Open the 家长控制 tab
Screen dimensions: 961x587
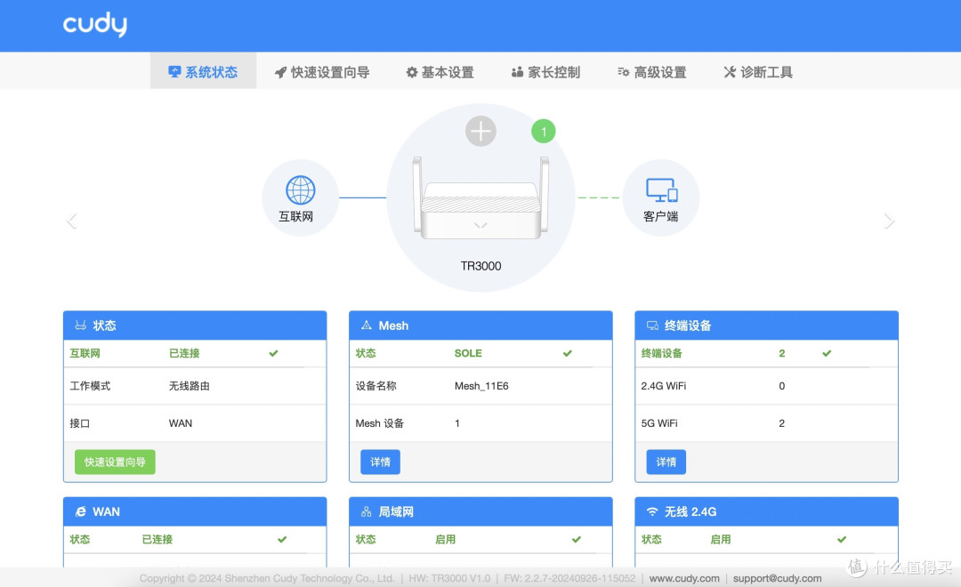(x=545, y=72)
